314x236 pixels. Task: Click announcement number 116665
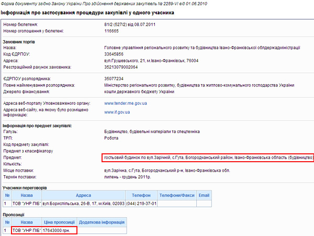[x=113, y=31]
